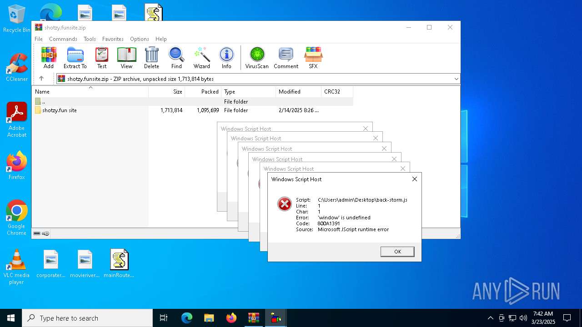Click OK in the Windows Script Host error
The image size is (582, 327).
(x=397, y=252)
